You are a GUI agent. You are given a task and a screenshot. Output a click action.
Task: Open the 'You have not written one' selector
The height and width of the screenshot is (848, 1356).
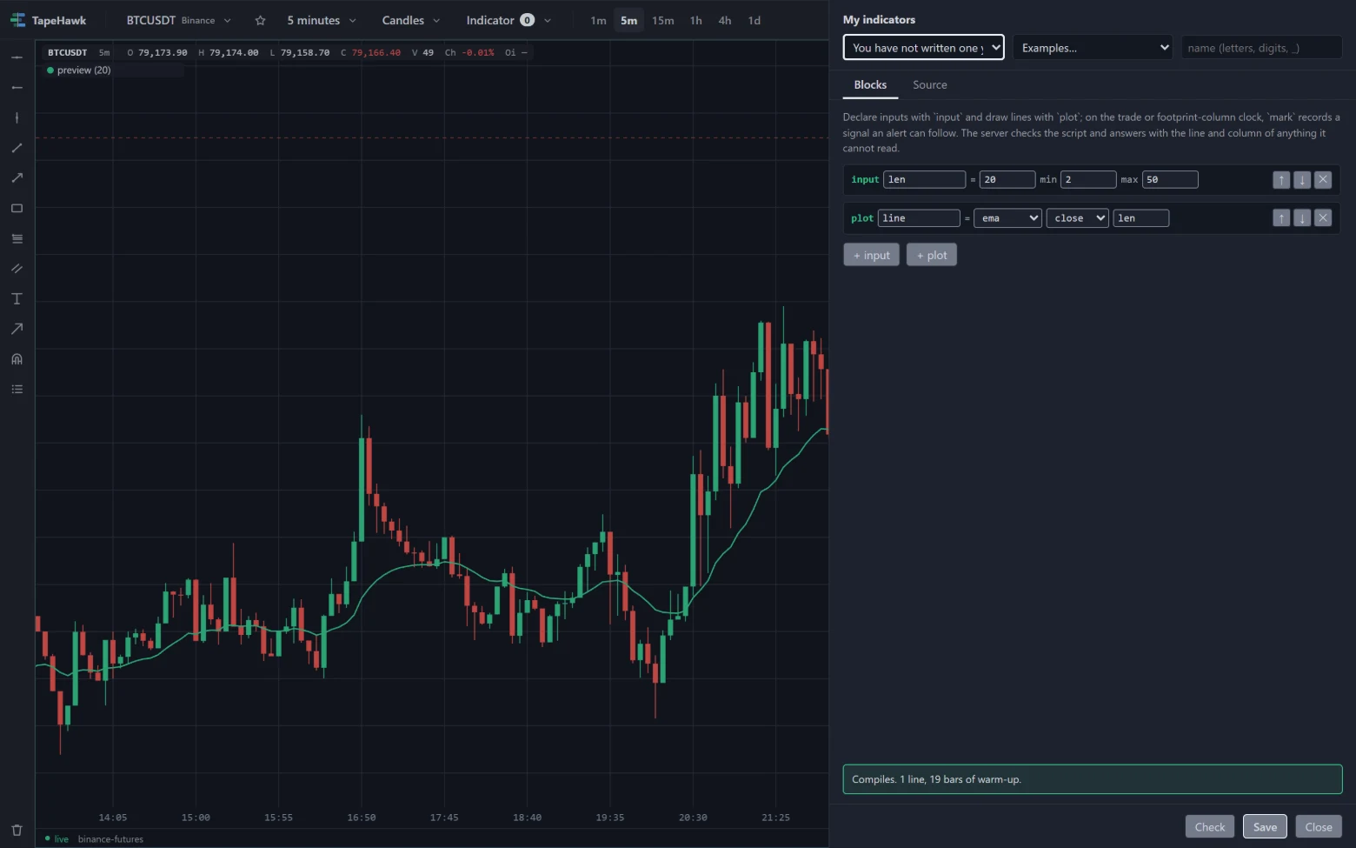(923, 48)
